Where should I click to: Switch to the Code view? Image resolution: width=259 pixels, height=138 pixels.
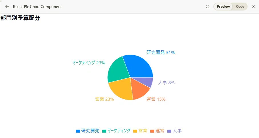pyautogui.click(x=240, y=7)
